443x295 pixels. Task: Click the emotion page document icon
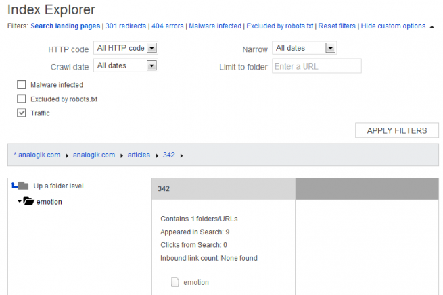[175, 282]
